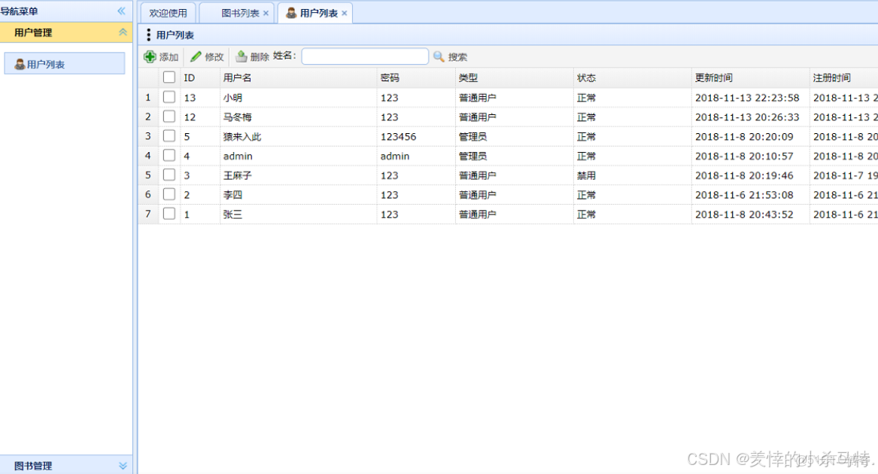Click inside the 姓名 name input field
The height and width of the screenshot is (474, 878).
pyautogui.click(x=365, y=56)
